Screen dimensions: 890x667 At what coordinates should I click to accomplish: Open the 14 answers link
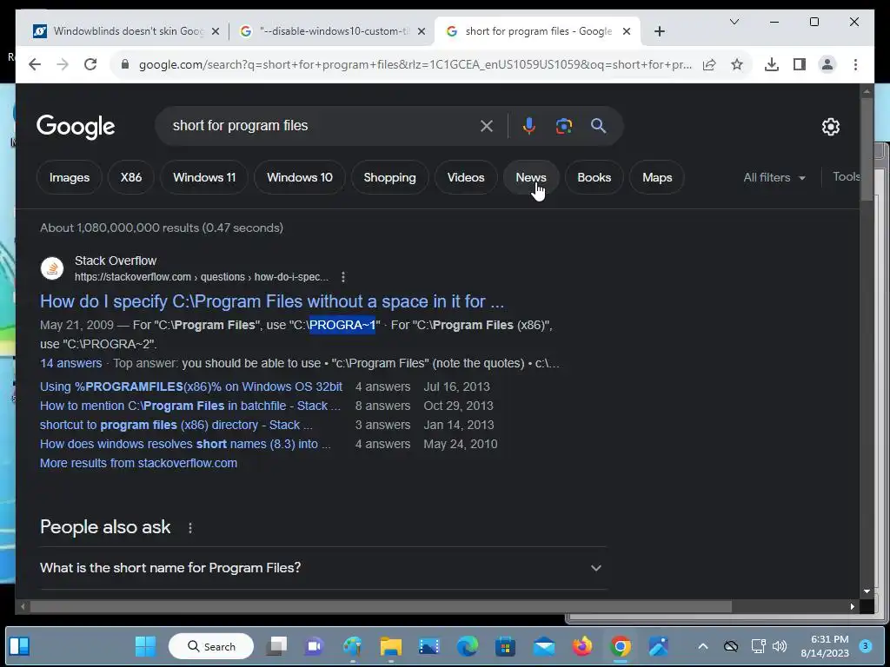pos(71,363)
